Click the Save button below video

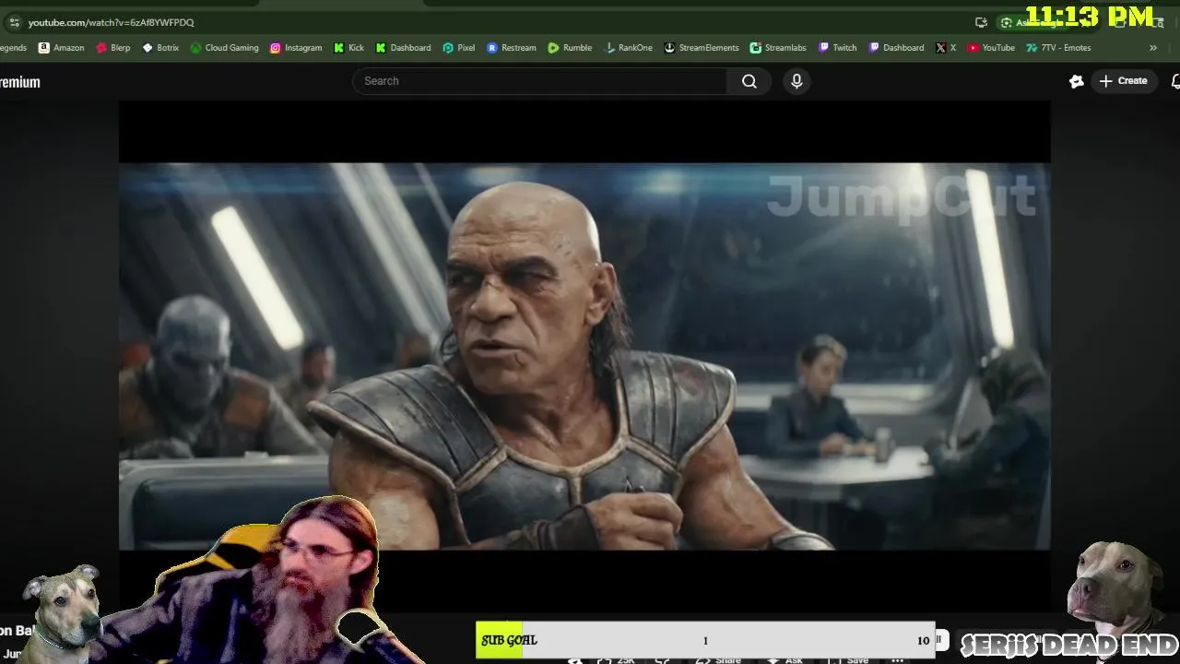(850, 659)
